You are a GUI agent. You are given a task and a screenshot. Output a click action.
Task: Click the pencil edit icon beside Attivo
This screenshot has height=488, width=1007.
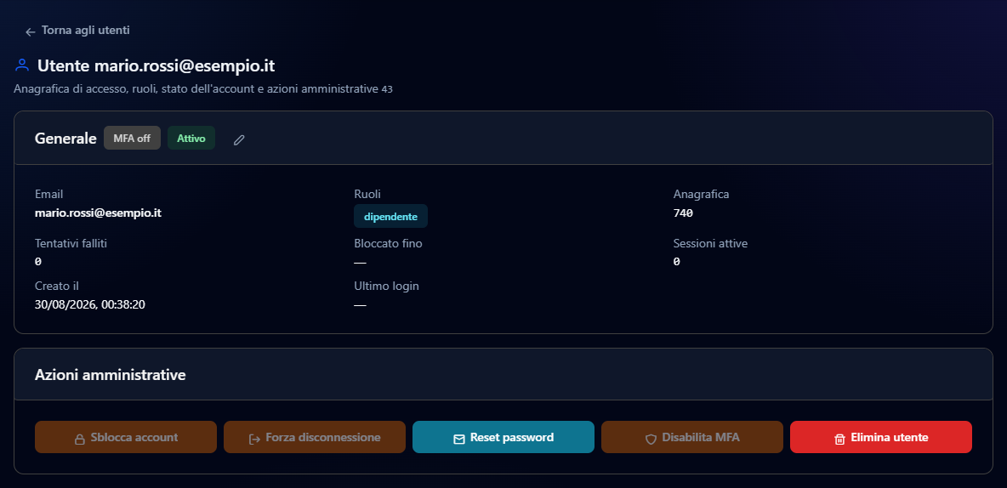240,139
